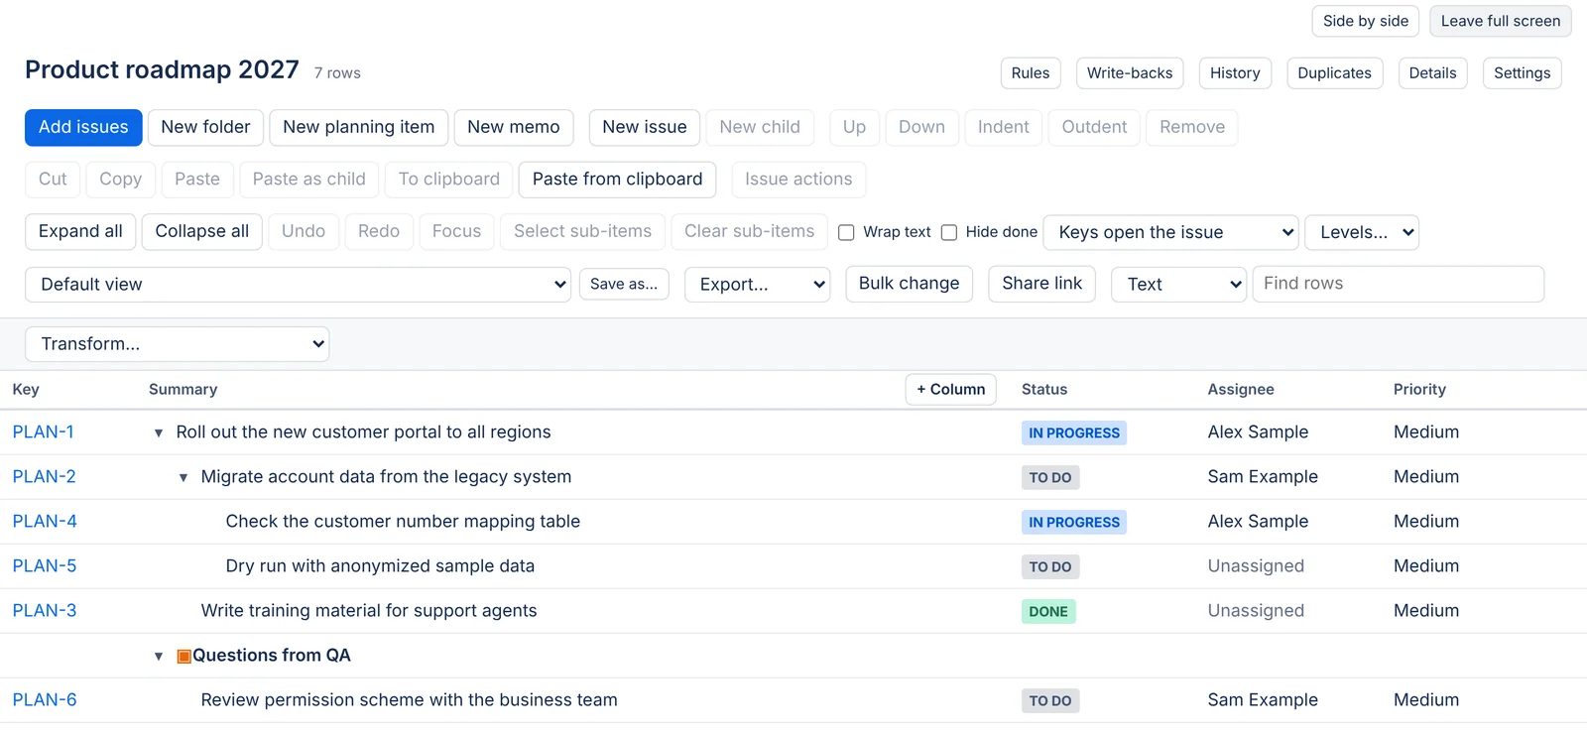Click the Save as button
The height and width of the screenshot is (738, 1587).
point(624,284)
